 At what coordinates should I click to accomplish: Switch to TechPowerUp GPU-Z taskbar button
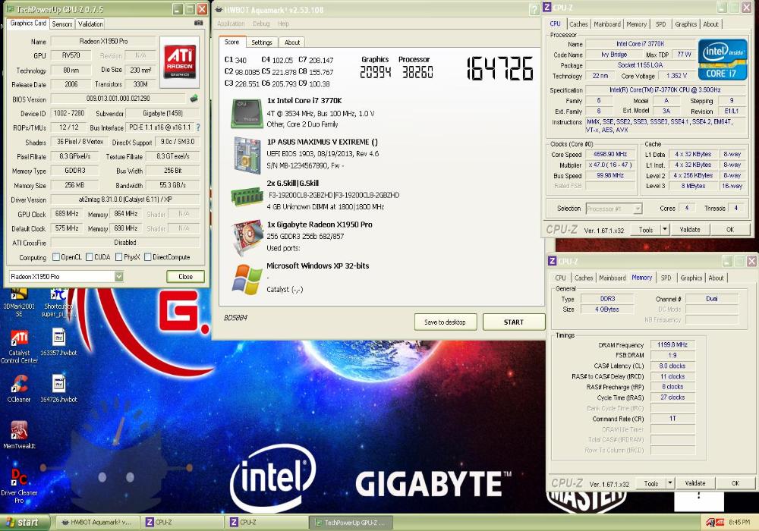[x=351, y=523]
